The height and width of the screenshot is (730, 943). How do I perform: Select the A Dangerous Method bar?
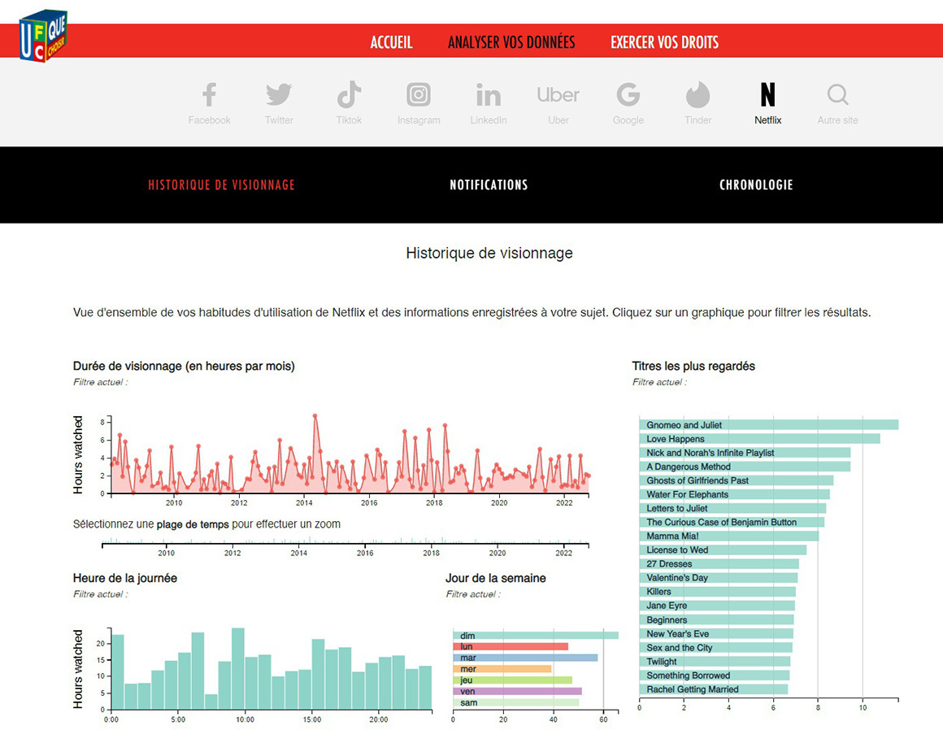(x=745, y=467)
